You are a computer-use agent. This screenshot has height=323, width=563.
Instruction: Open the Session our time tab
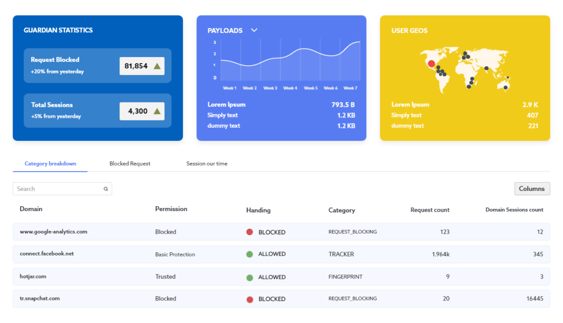click(207, 163)
